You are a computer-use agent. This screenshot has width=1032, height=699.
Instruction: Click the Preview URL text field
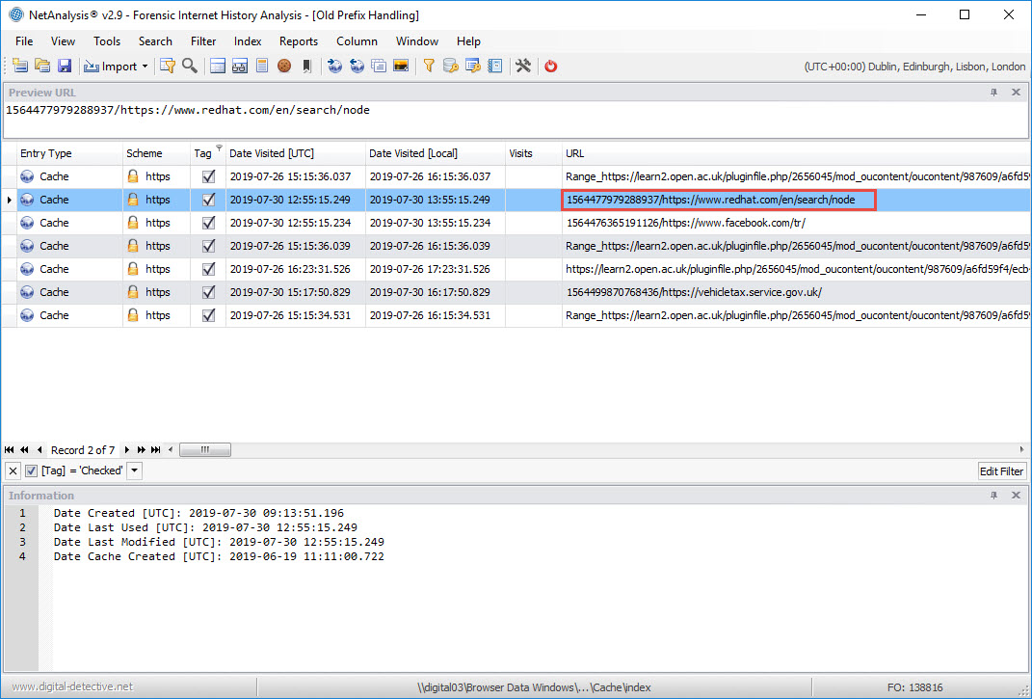[x=516, y=120]
